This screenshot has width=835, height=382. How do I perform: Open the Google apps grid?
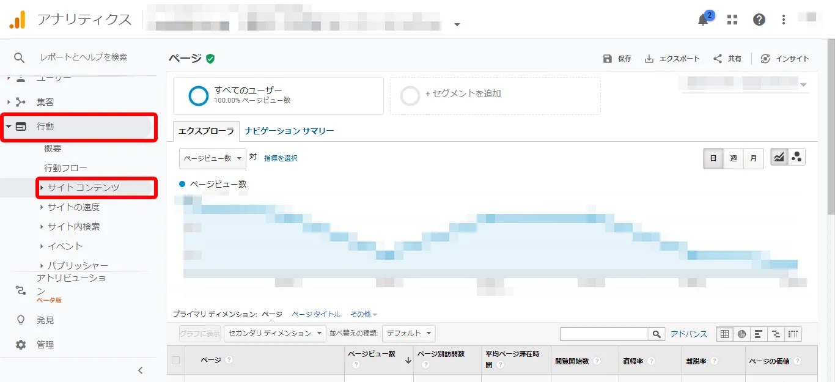732,19
